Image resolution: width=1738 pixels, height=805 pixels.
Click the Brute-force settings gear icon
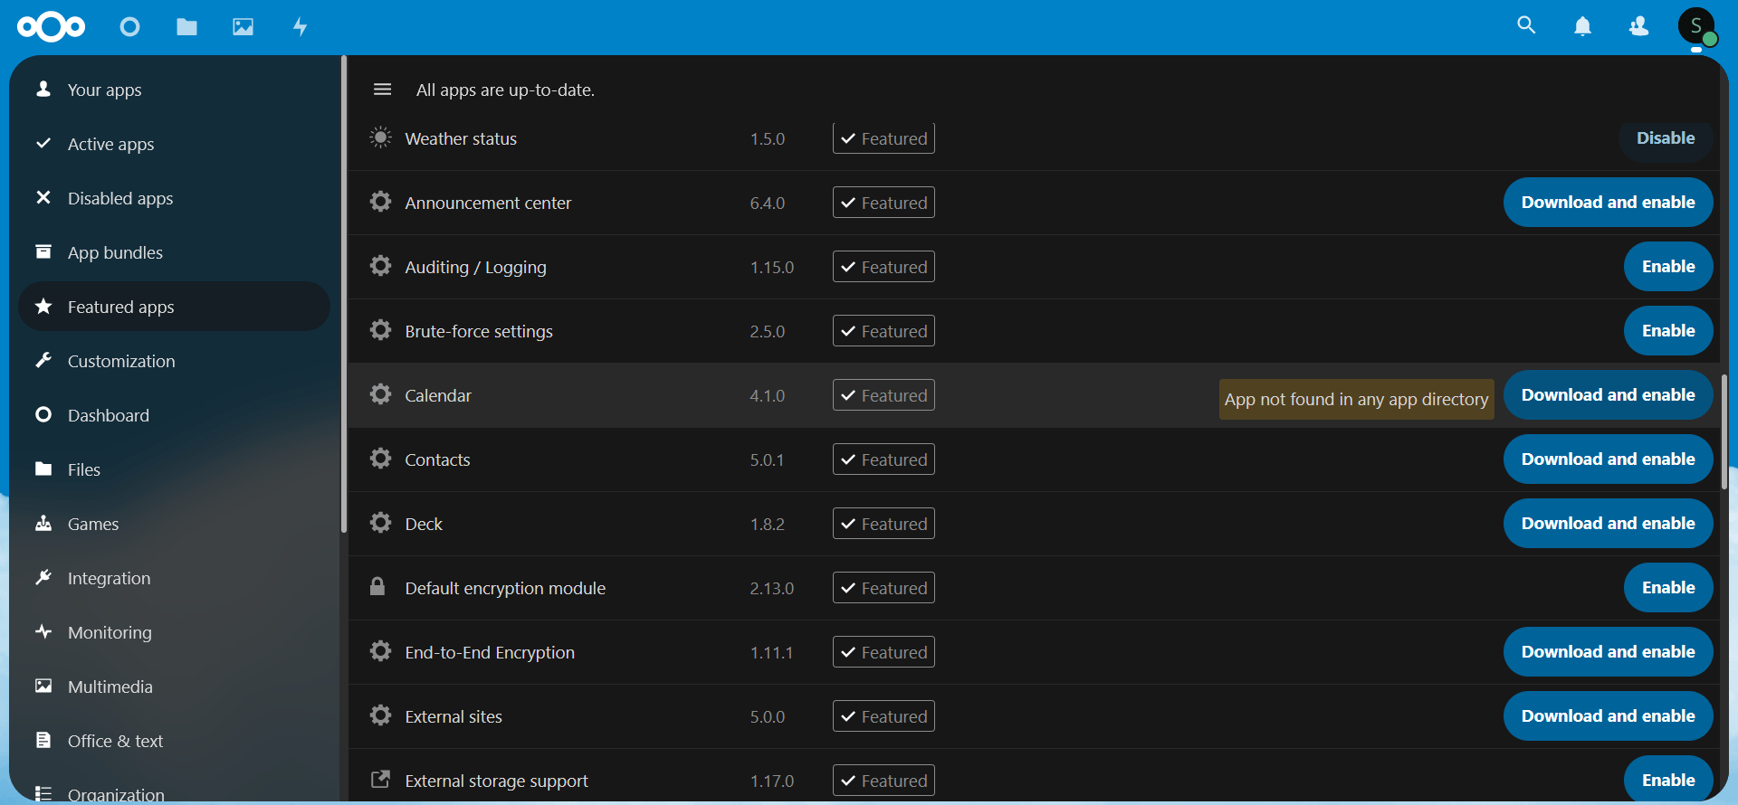pos(380,330)
